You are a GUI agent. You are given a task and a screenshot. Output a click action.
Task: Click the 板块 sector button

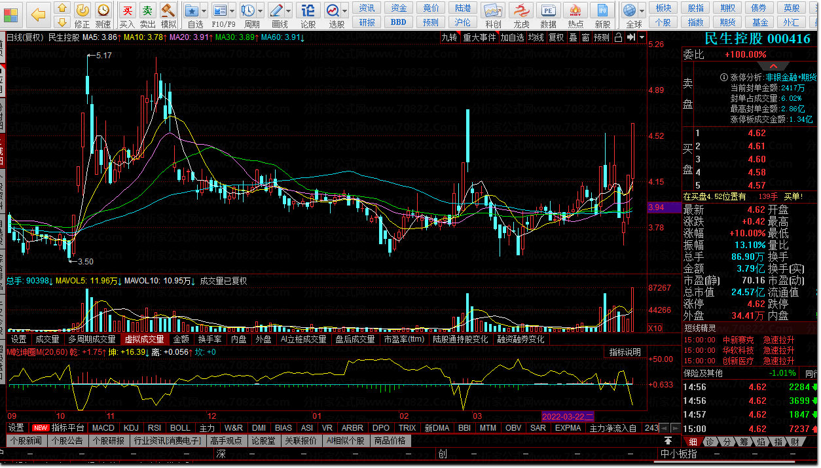click(663, 8)
